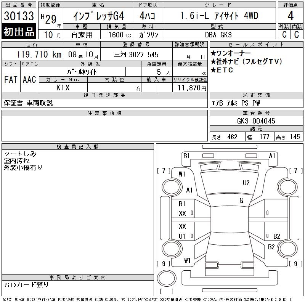Select the exterior color パールホワイト
The width and height of the screenshot is (305, 305).
click(82, 72)
